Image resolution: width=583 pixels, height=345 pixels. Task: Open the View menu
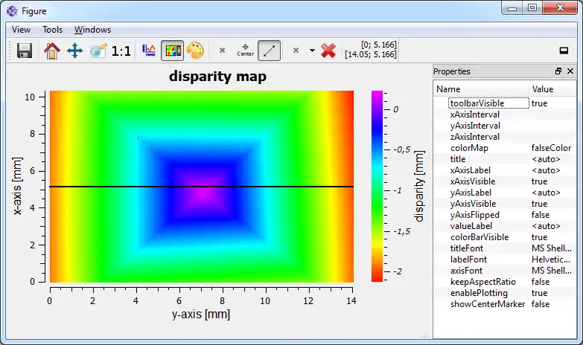(x=21, y=30)
